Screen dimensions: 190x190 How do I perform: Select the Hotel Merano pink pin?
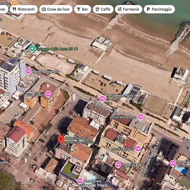[138, 149]
